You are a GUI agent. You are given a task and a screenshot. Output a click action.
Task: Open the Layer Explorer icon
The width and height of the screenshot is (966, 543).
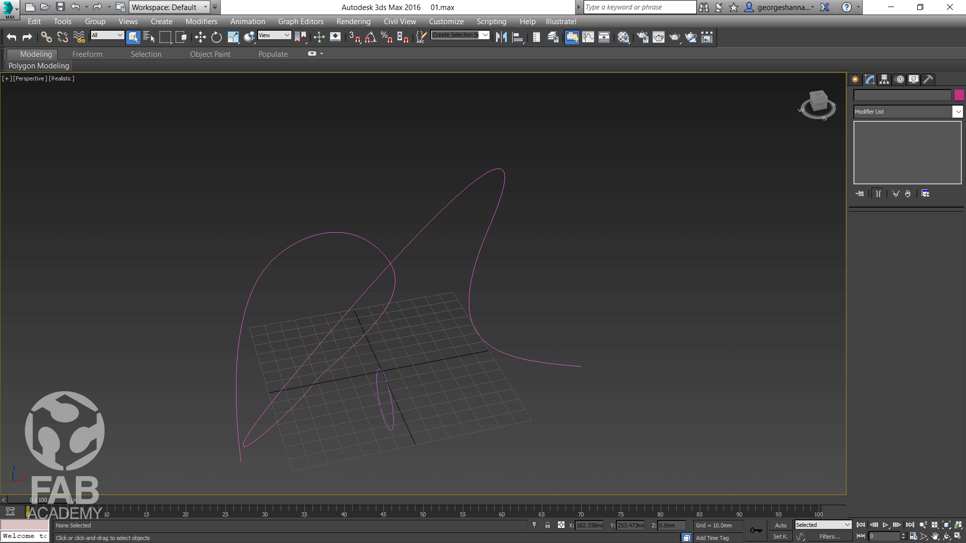[553, 37]
